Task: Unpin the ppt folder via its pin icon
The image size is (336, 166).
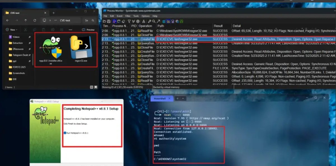Action: point(29,61)
